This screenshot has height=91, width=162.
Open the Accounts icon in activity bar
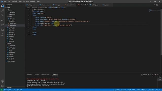2,81
